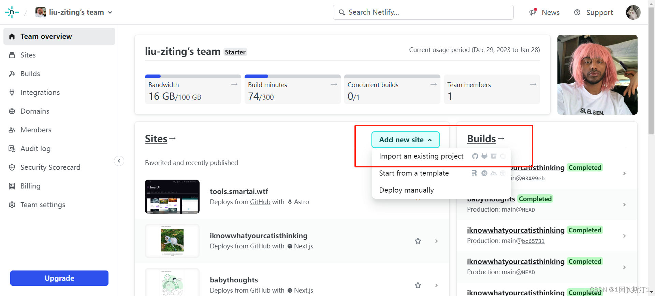Click the Netlify logo icon
The height and width of the screenshot is (296, 655).
point(12,12)
